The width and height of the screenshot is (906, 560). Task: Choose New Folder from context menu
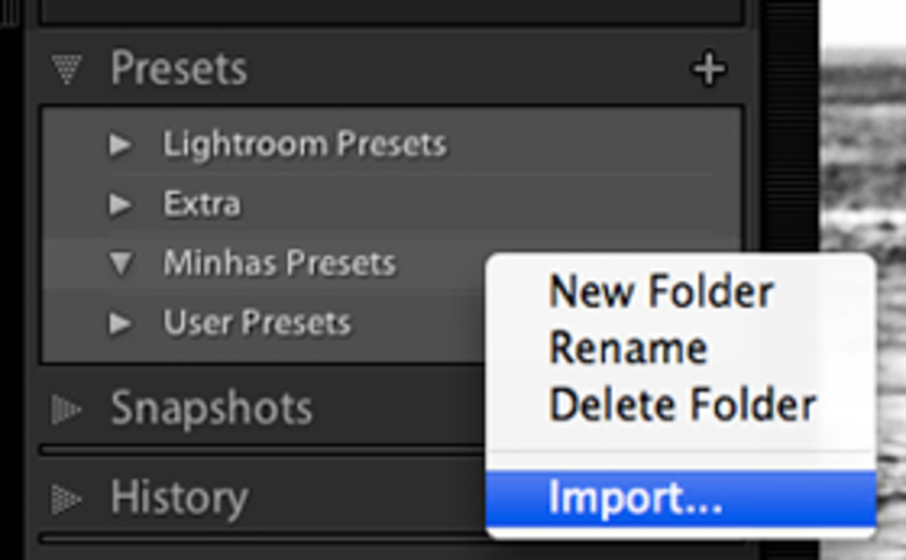coord(661,291)
